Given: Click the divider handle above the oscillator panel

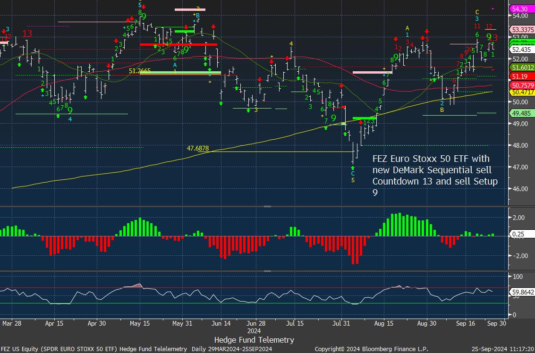Looking at the screenshot, I should pos(267,271).
